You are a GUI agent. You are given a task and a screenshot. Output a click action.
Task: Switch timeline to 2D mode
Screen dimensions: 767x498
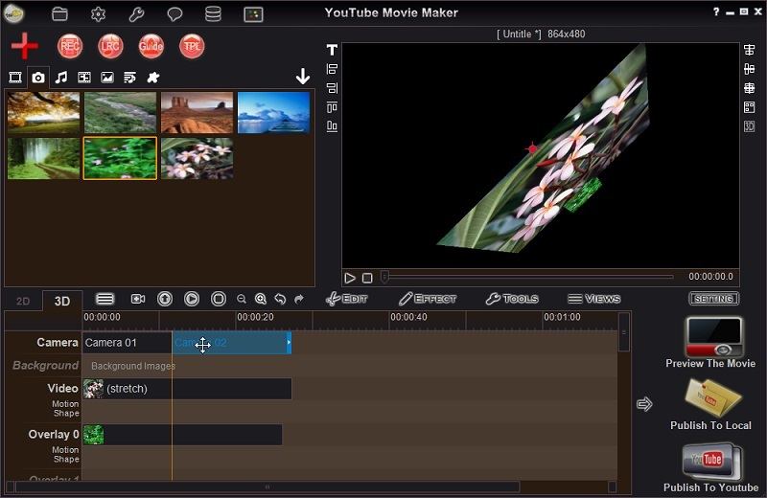click(23, 301)
